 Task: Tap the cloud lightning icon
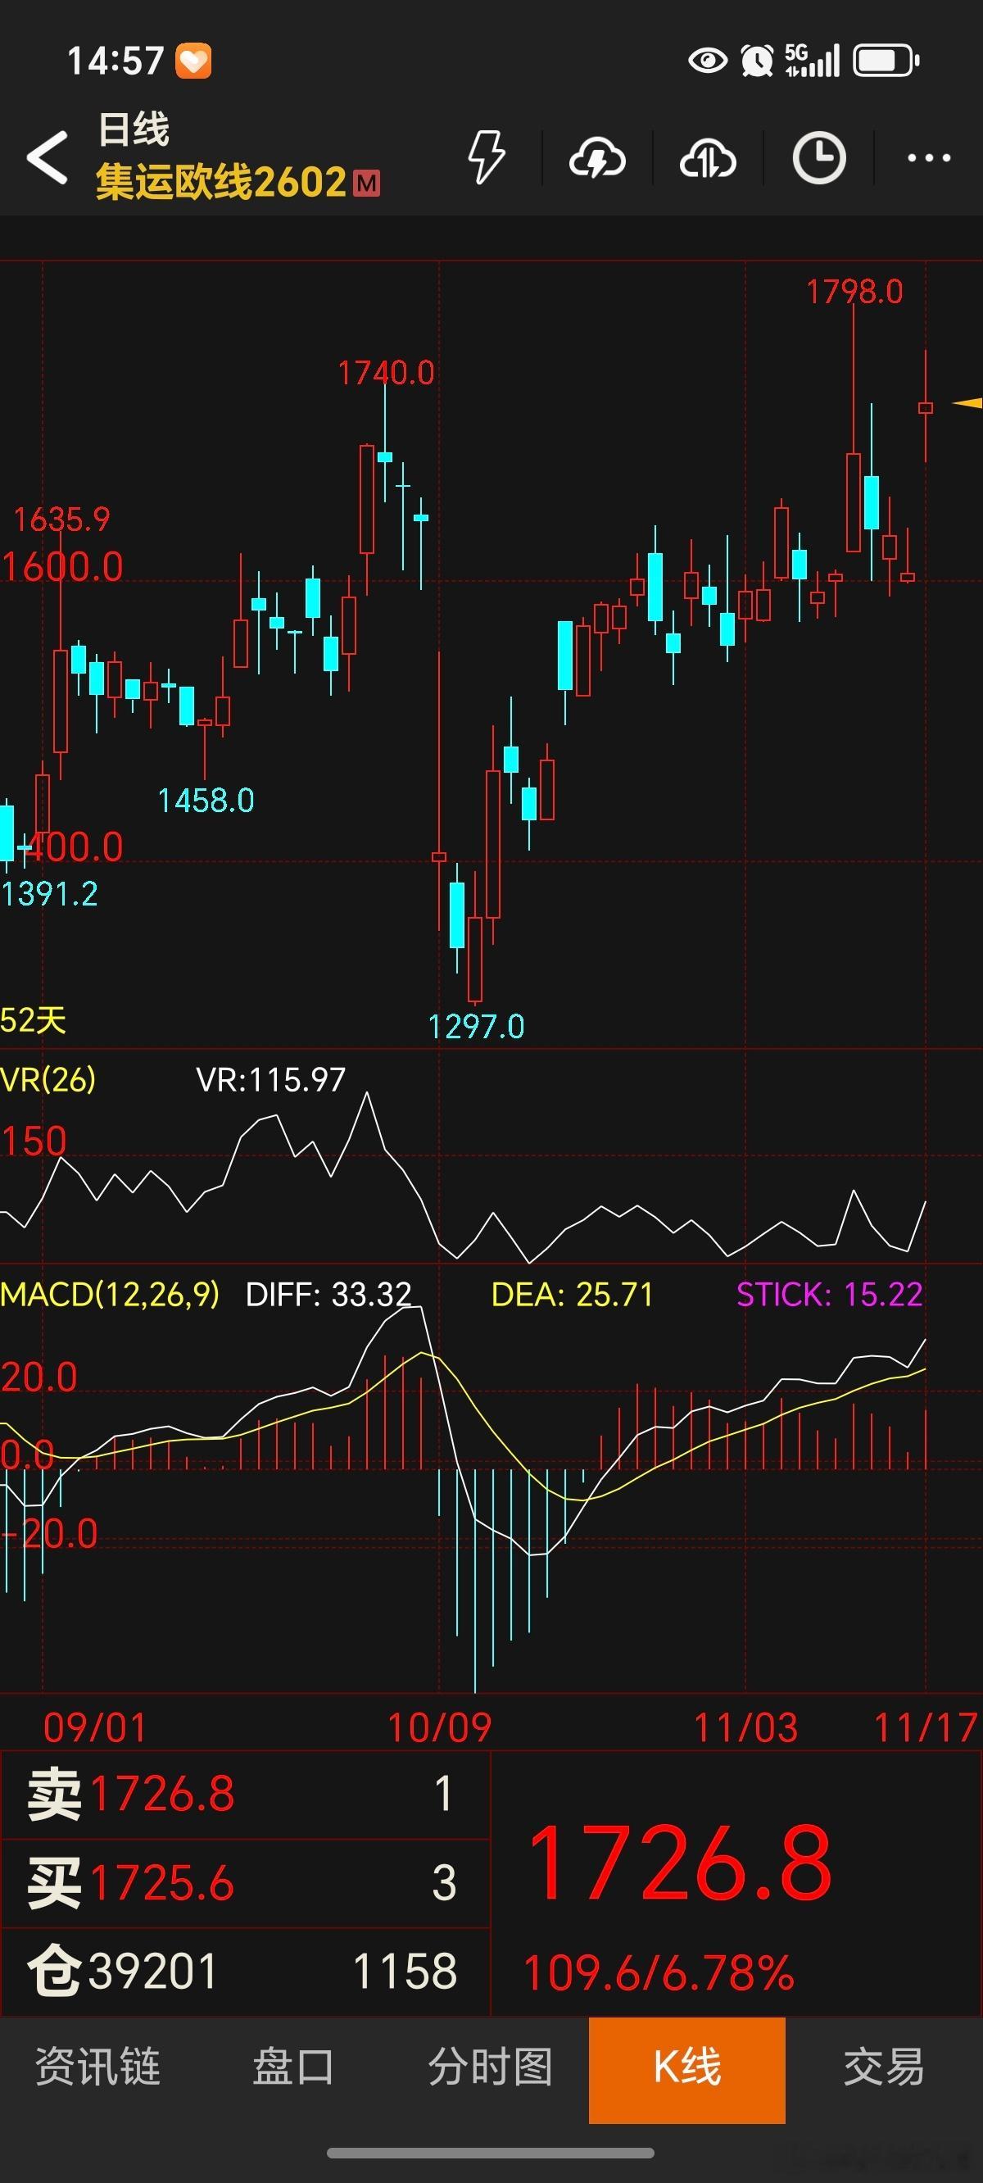[x=597, y=157]
